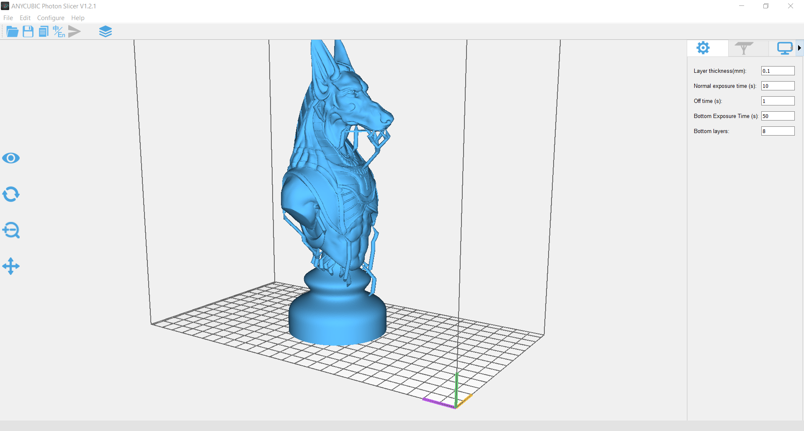Edit the Off time field
The width and height of the screenshot is (804, 431).
tap(778, 101)
